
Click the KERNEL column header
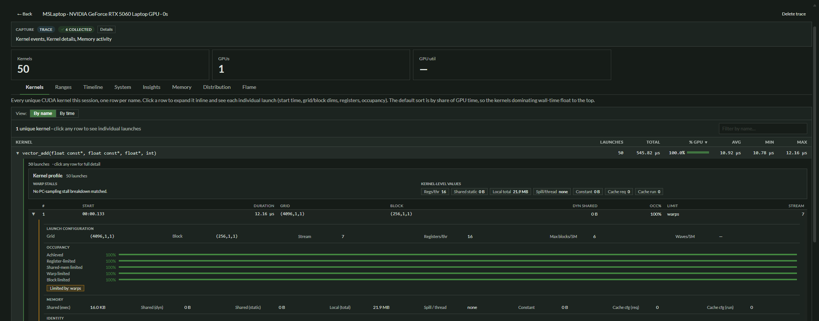coord(24,142)
